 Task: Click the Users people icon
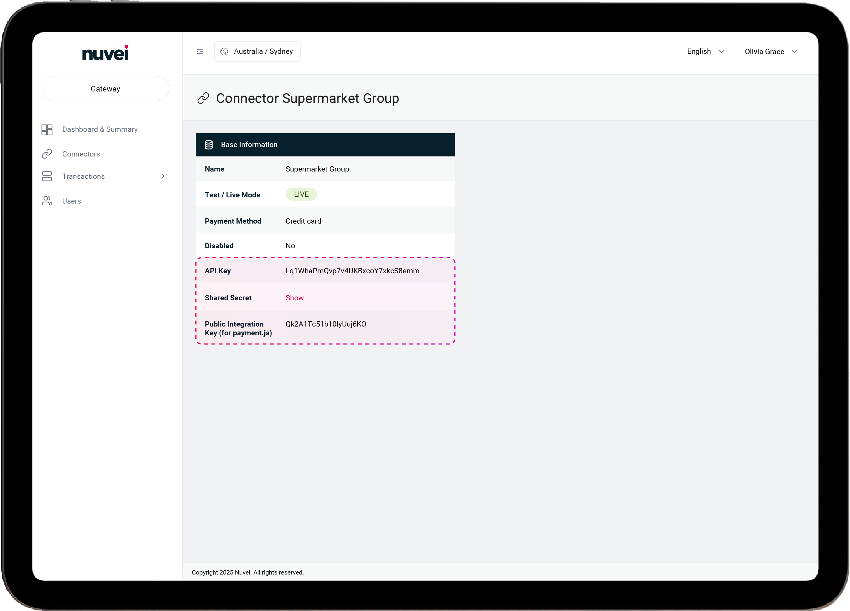coord(47,201)
